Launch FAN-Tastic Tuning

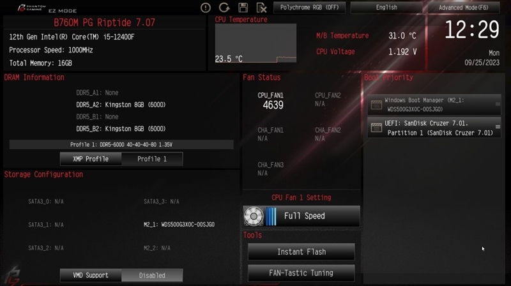[301, 273]
